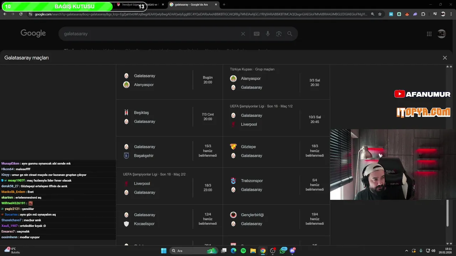Go back in browser history
The image size is (456, 256).
(x=5, y=14)
